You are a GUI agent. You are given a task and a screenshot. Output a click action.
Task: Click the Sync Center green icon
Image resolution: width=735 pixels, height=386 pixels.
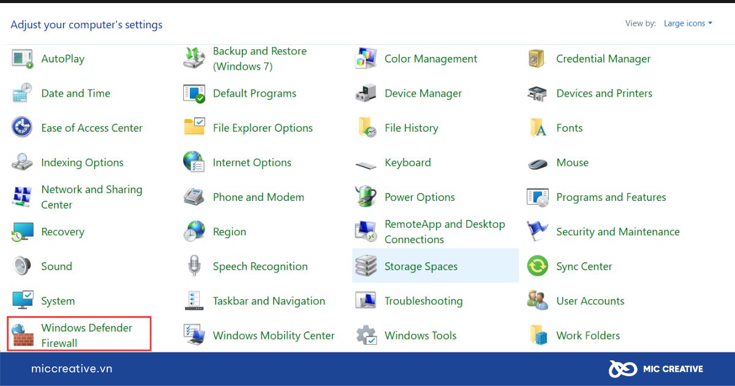point(537,266)
